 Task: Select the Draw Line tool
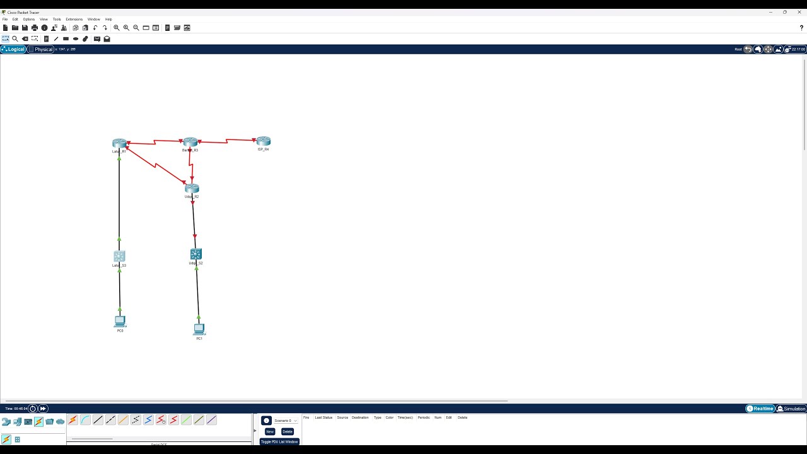tap(56, 38)
